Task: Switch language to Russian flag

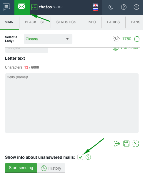Action: pyautogui.click(x=96, y=9)
